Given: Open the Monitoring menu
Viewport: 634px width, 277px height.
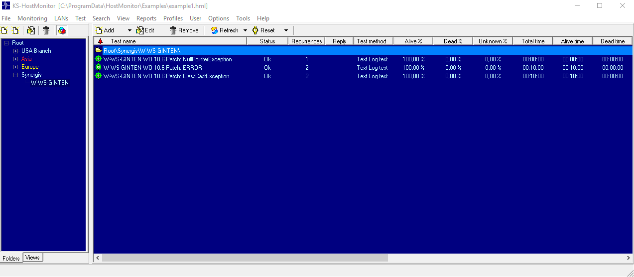Looking at the screenshot, I should (x=32, y=18).
